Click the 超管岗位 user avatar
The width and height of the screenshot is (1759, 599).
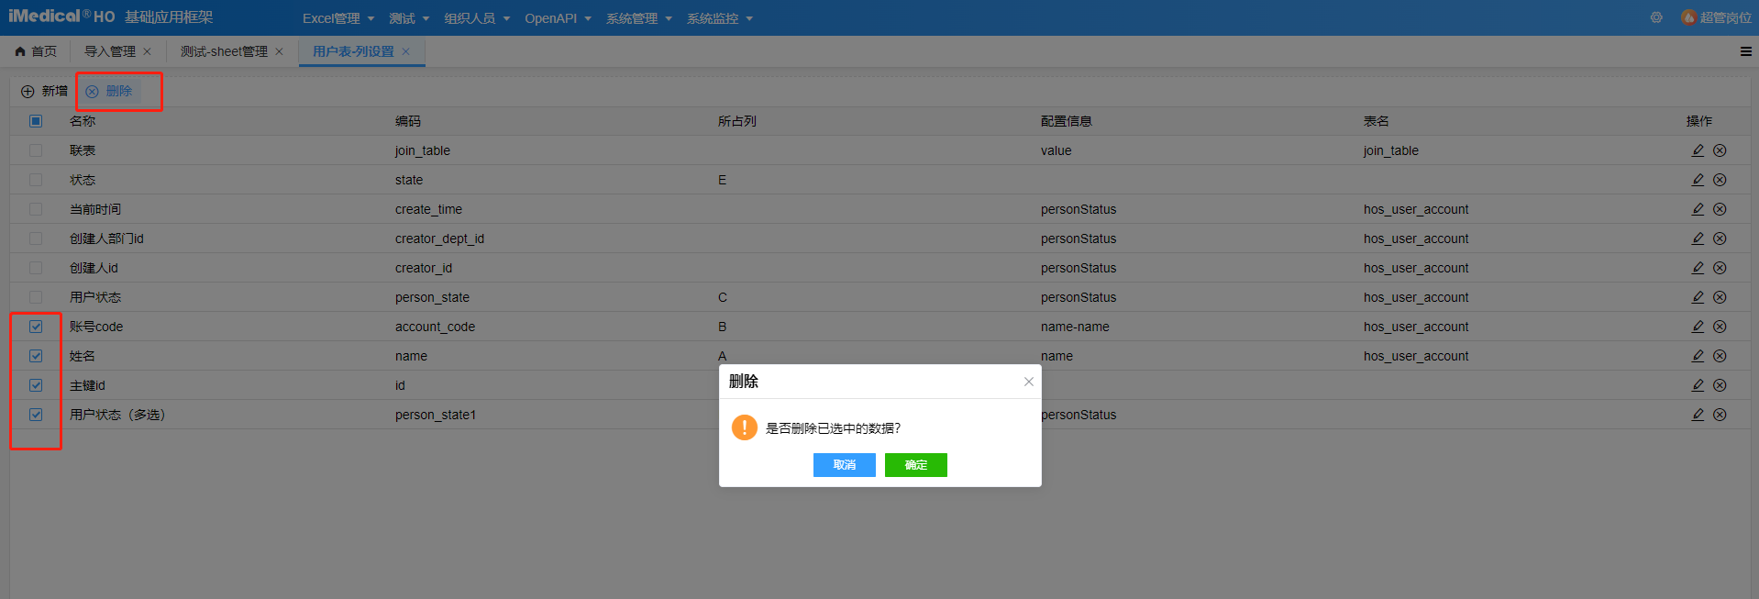click(1688, 17)
